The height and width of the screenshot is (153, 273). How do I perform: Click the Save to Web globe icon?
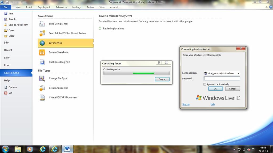click(x=42, y=43)
